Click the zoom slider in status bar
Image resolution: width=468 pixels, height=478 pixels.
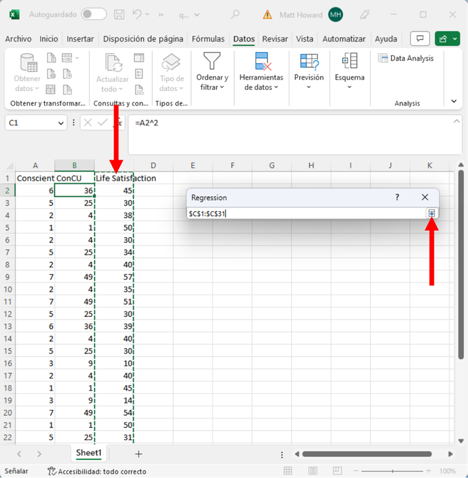[393, 471]
